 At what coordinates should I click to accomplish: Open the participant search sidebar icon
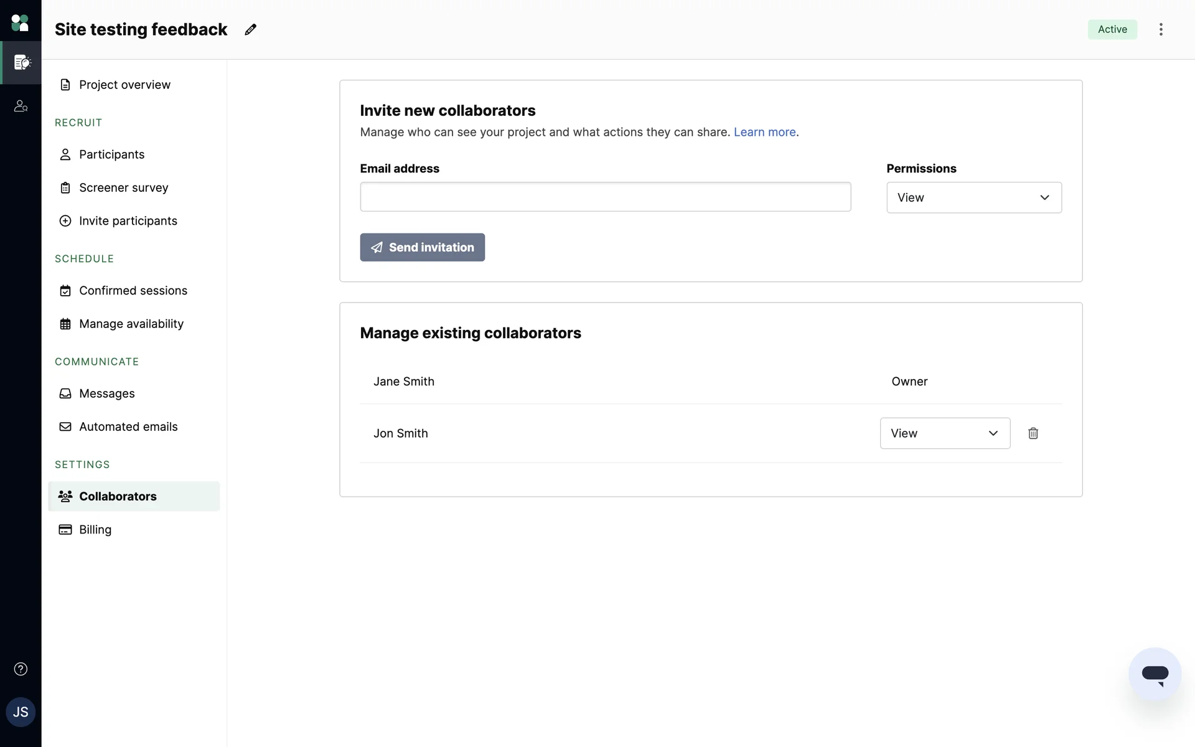point(21,106)
